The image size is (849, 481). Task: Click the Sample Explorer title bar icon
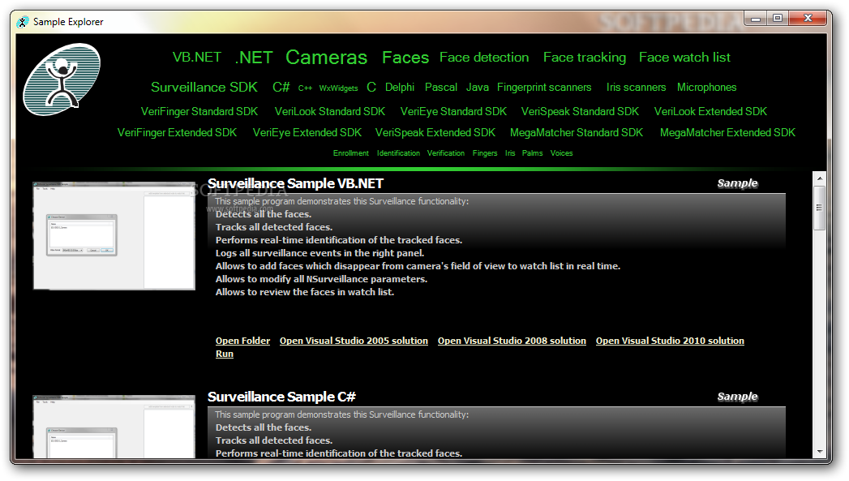23,22
